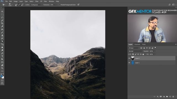Select the Magic Wand tool
Screen dimensions: 177x99
point(2,20)
